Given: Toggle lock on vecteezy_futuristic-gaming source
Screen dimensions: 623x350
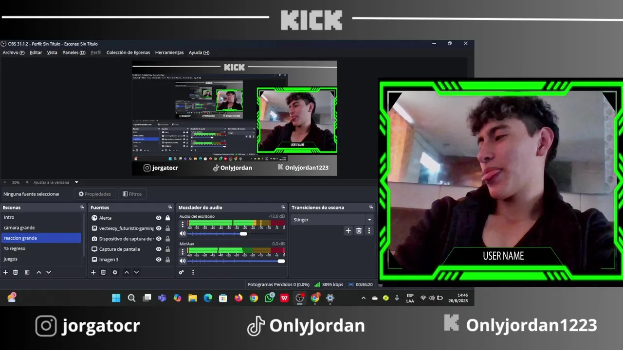Looking at the screenshot, I should tap(168, 228).
